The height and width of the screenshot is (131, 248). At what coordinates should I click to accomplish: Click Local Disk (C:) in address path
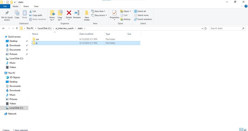point(44,28)
